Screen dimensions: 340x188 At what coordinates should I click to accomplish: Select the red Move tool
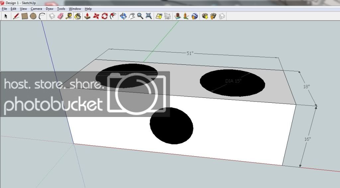tap(96, 16)
